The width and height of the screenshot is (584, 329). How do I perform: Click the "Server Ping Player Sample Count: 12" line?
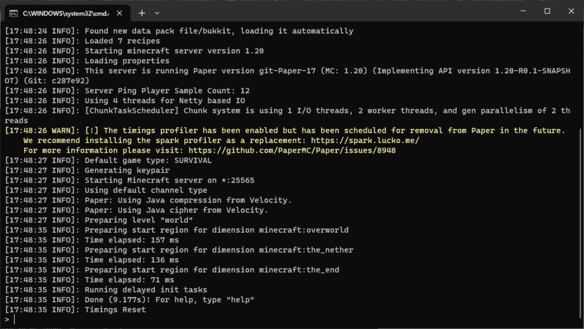click(127, 91)
